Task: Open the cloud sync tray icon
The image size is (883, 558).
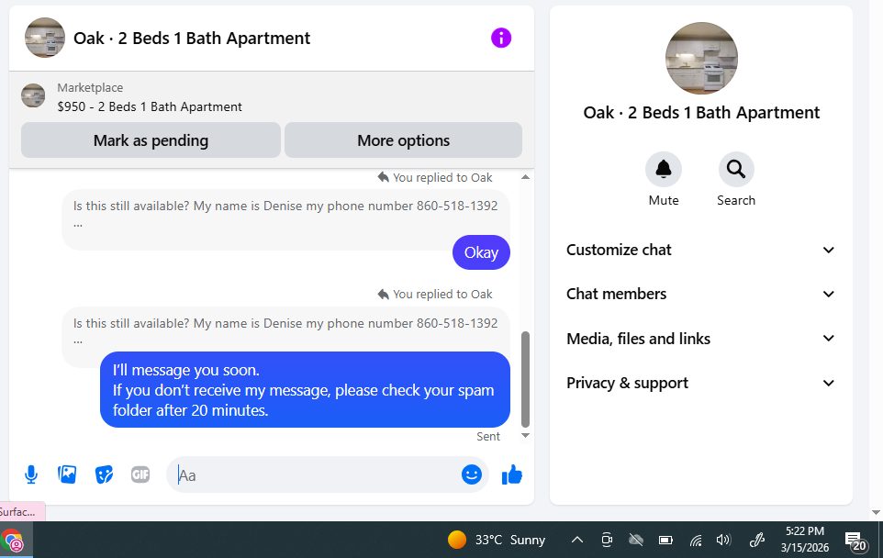Action: tap(636, 540)
